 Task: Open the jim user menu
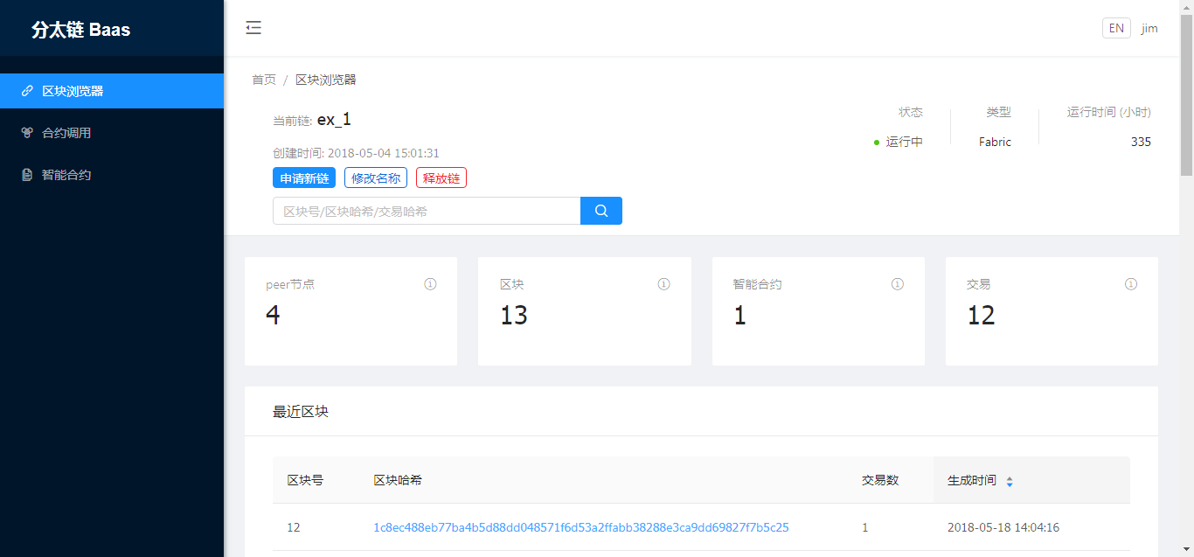[1149, 28]
